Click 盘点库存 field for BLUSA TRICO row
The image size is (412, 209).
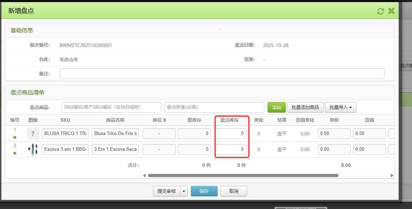pyautogui.click(x=231, y=134)
